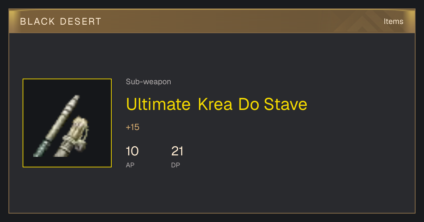Image resolution: width=424 pixels, height=222 pixels.
Task: Click the AP value 10
Action: [x=132, y=152]
